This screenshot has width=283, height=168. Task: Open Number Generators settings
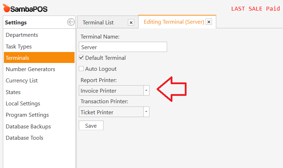(30, 69)
